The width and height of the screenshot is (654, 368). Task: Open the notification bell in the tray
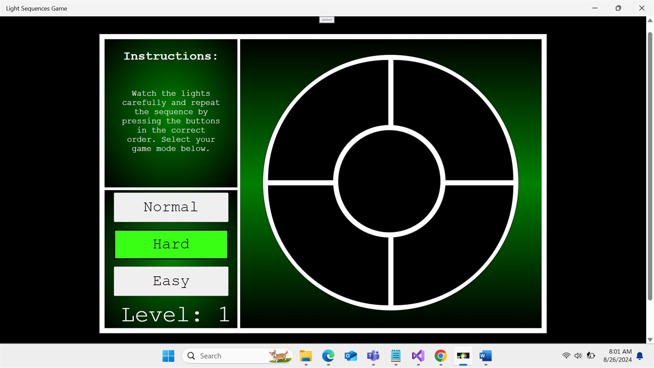(639, 355)
